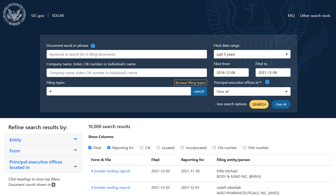Click BODY & MIND INC. (BMMJ) text
336x196 pixels.
(239, 177)
